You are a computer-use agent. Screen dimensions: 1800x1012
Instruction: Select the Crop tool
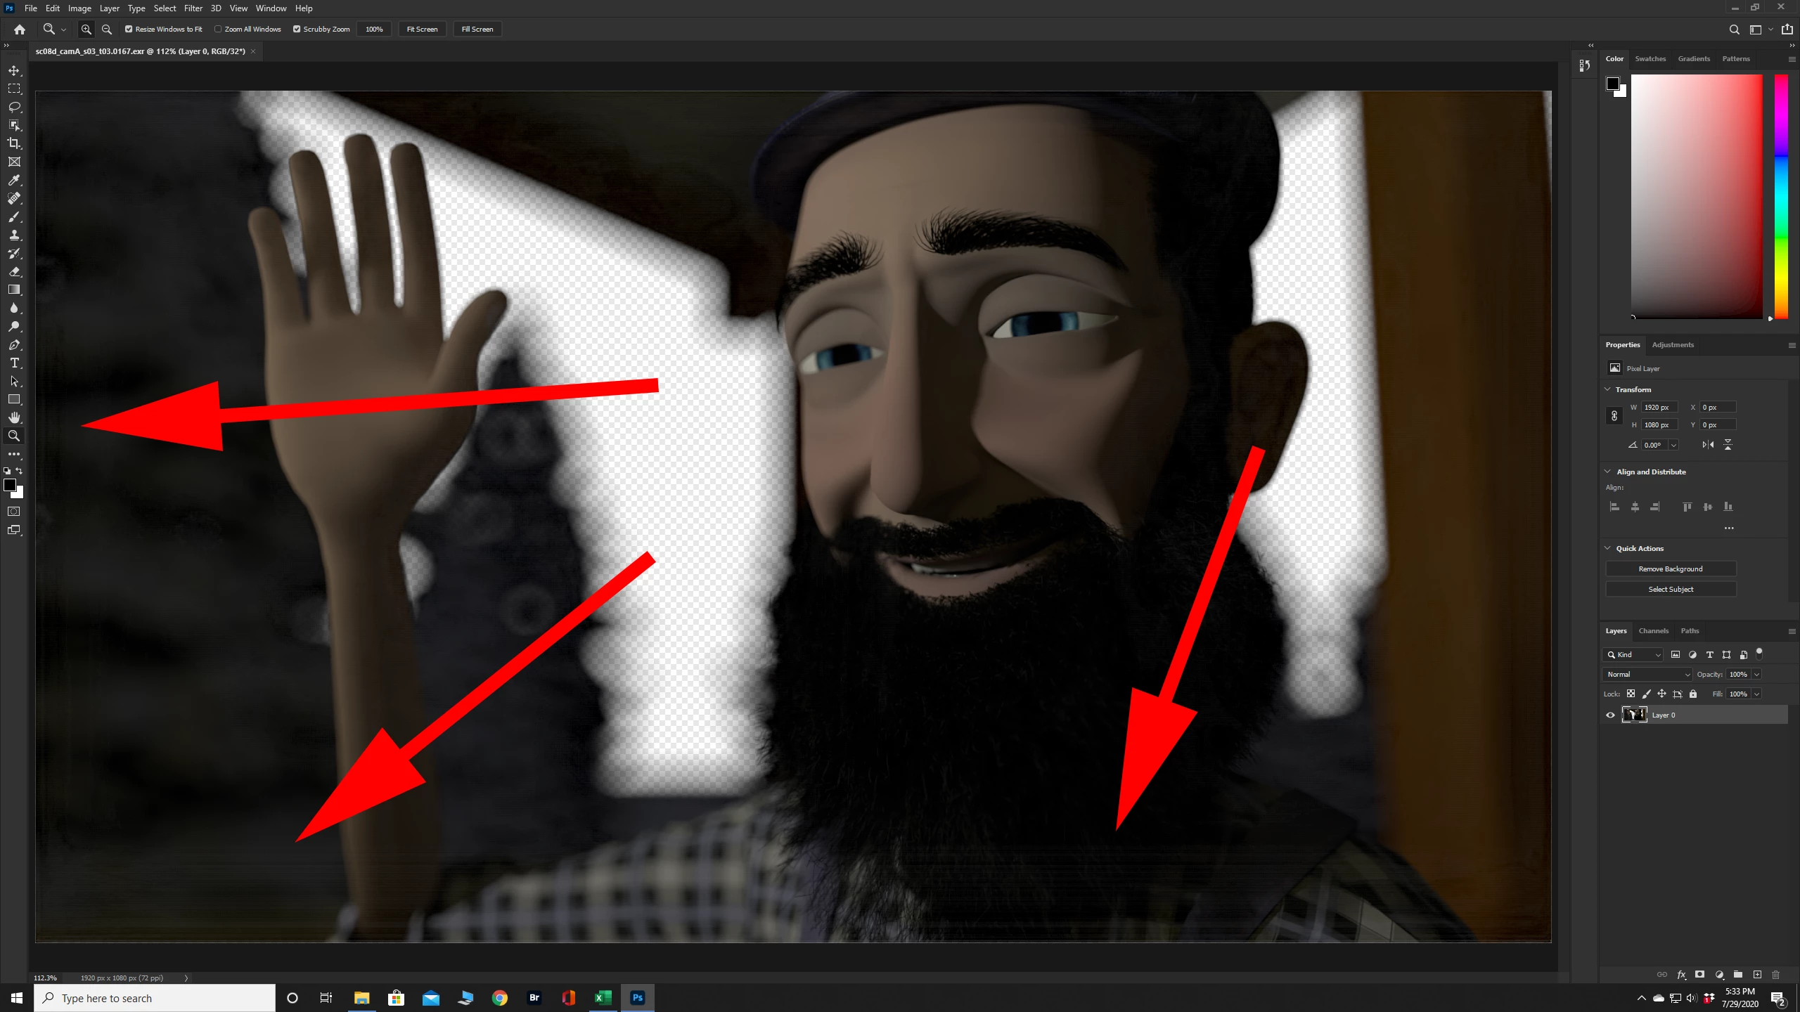pos(14,143)
